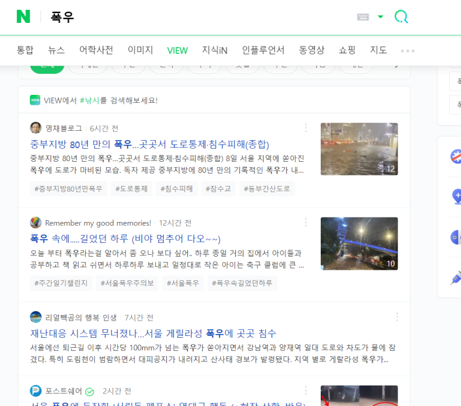This screenshot has height=406, width=461.
Task: Open the 영채블로그 author avatar
Action: click(x=35, y=128)
